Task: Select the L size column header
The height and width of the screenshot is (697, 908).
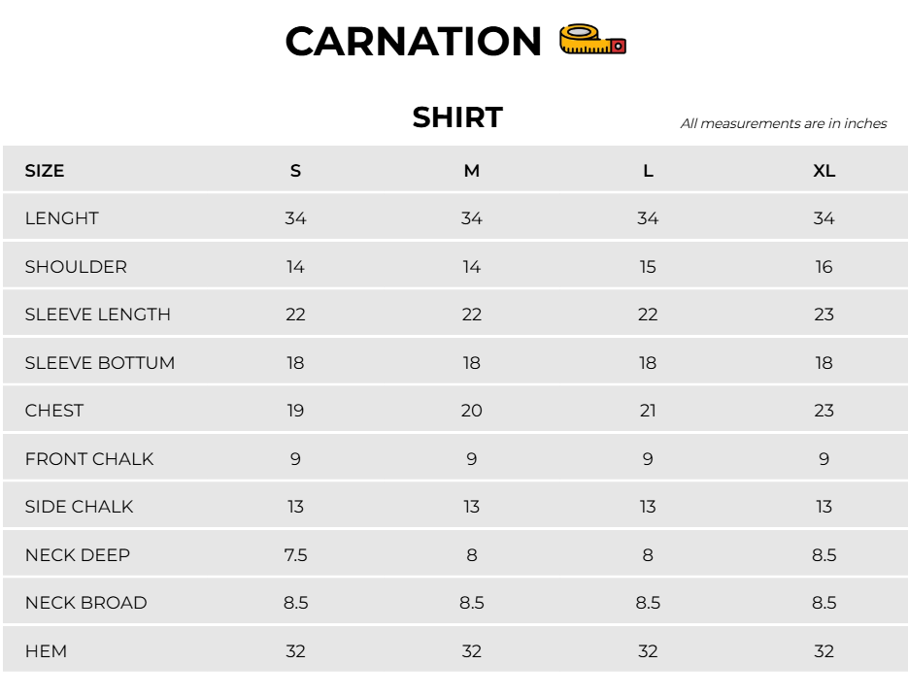Action: click(648, 171)
